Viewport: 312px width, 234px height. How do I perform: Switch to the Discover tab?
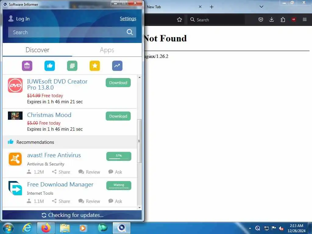coord(37,50)
